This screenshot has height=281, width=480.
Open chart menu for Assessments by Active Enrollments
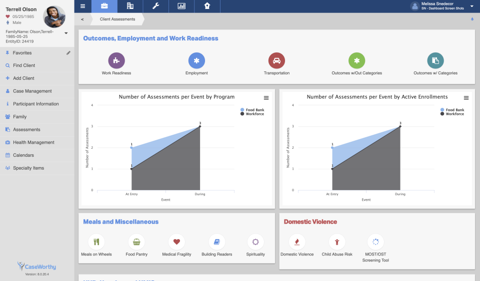coord(466,98)
